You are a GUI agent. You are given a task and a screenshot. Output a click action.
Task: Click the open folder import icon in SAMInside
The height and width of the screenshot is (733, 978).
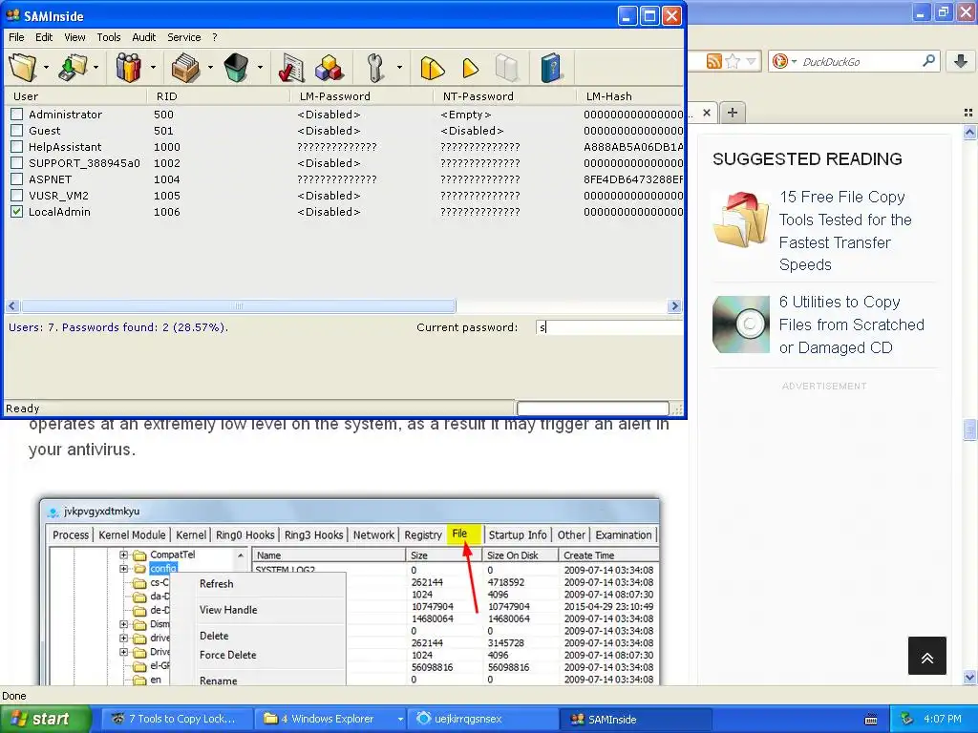23,68
